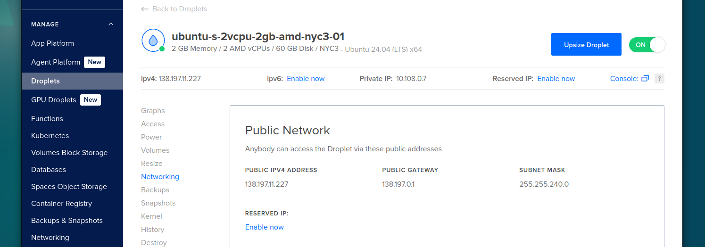The image size is (705, 247).
Task: Switch to the Kernel tab
Action: 151,216
